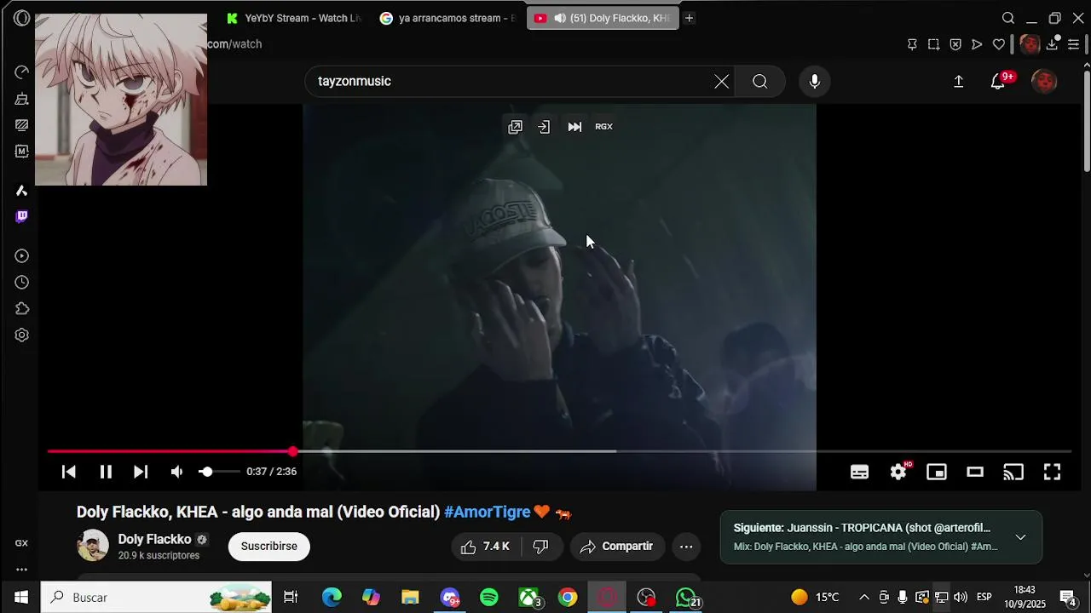Click the page vertical scrollbar
This screenshot has height=613, width=1091.
coord(1087,119)
